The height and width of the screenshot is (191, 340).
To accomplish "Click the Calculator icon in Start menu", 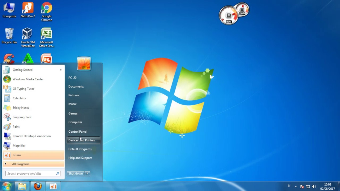I will coord(7,98).
